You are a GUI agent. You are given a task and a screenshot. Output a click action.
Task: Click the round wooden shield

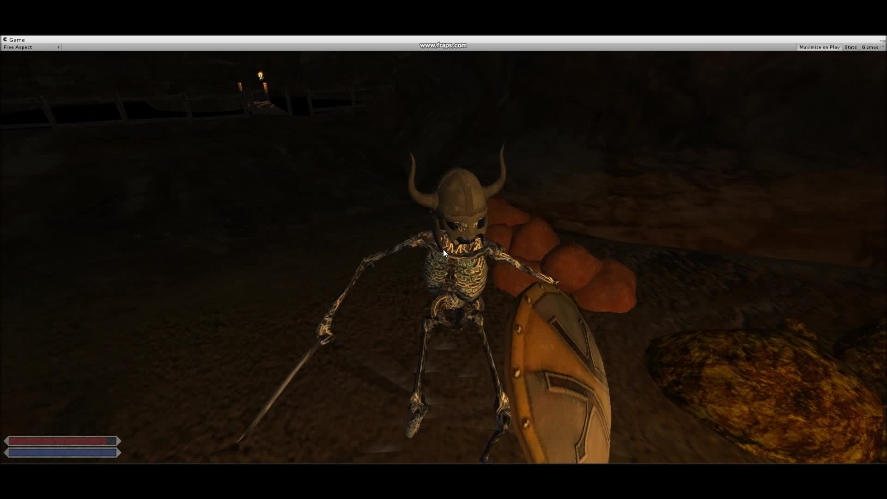click(559, 374)
